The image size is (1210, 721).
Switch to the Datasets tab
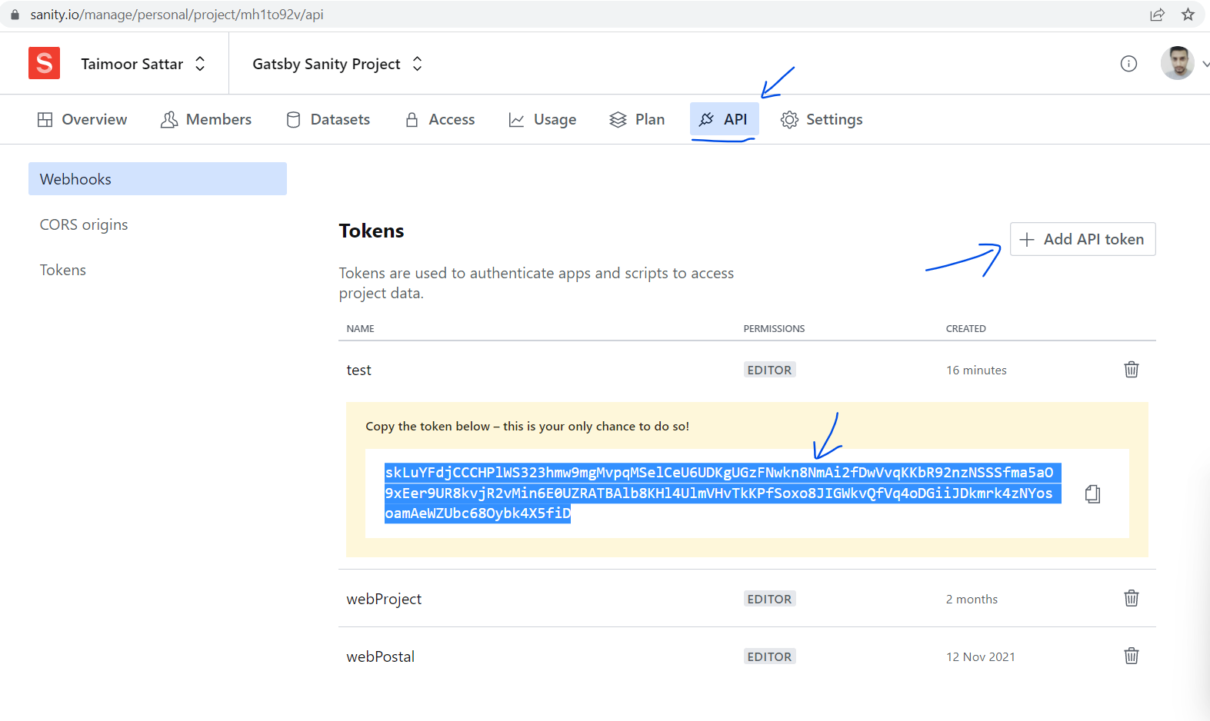(328, 119)
